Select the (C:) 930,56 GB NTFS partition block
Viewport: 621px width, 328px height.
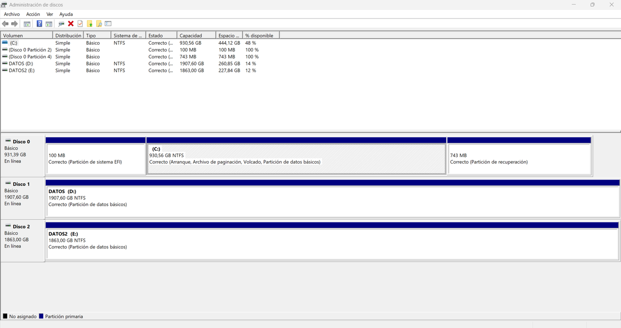(296, 156)
